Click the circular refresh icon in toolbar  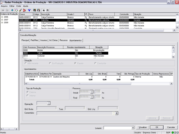pos(16,10)
